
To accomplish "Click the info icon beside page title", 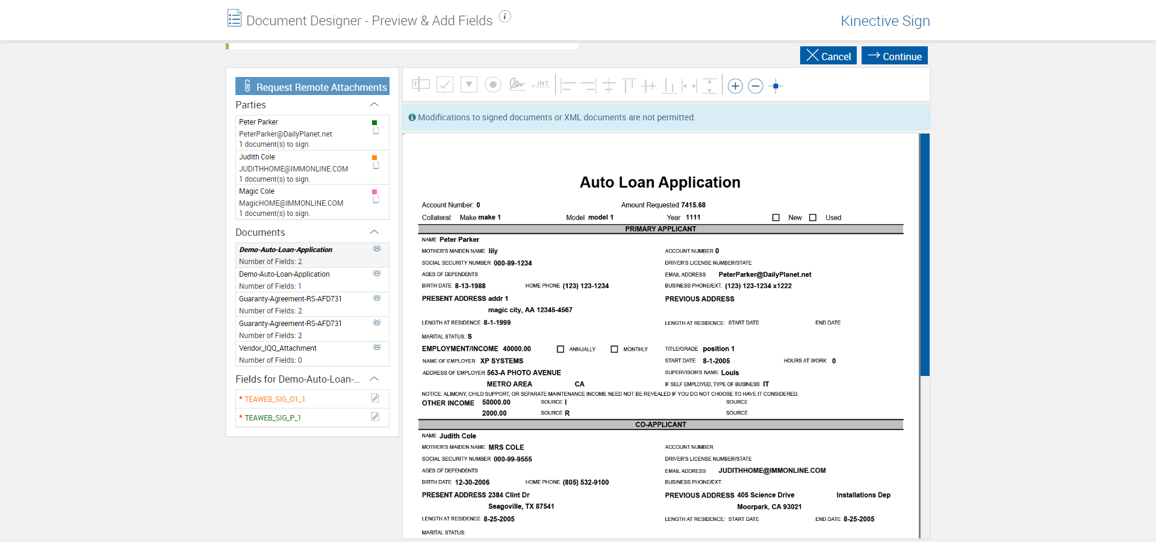I will click(x=505, y=17).
